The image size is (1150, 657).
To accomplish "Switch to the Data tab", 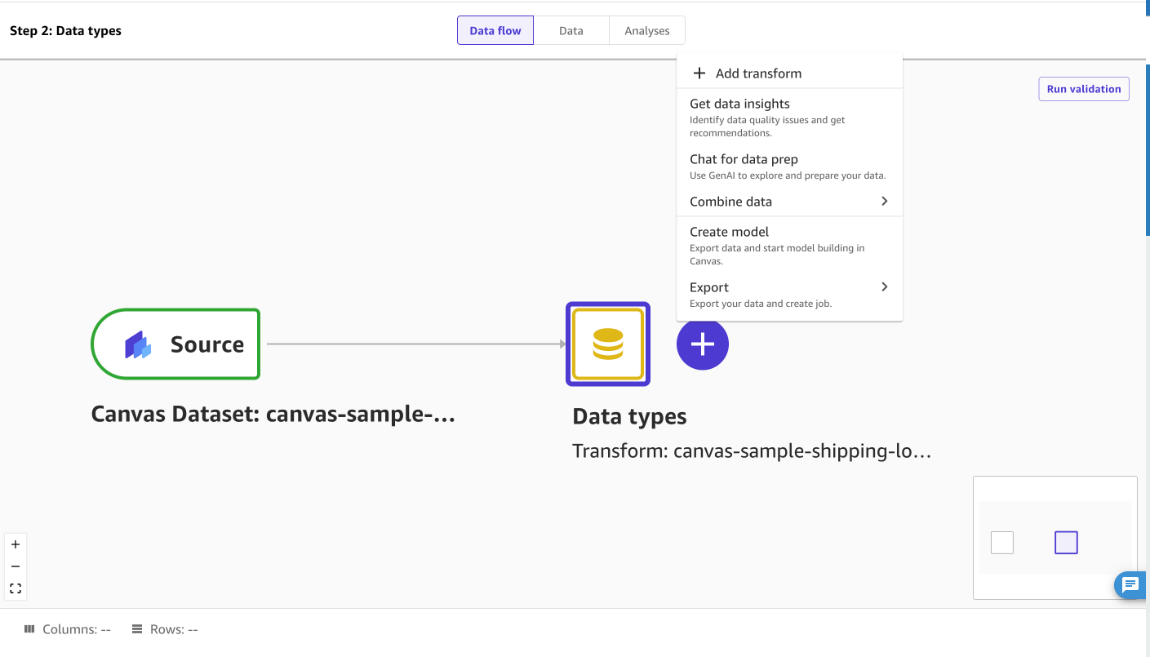I will 571,30.
